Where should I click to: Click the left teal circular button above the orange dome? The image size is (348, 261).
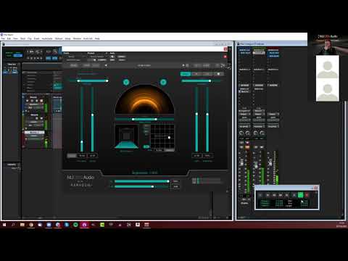126,82
